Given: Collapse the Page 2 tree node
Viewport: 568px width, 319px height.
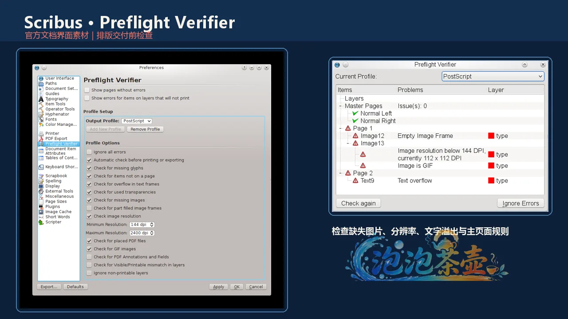Looking at the screenshot, I should (x=340, y=173).
